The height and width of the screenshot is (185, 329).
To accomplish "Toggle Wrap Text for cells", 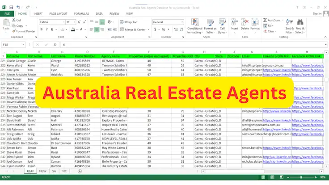I will click(129, 22).
